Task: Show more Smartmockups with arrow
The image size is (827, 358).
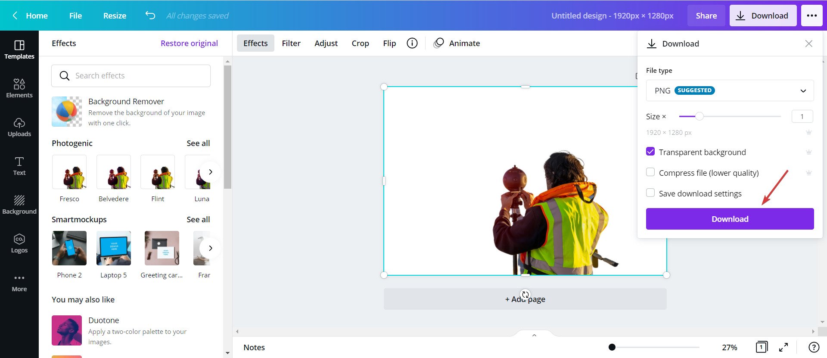Action: (x=210, y=248)
